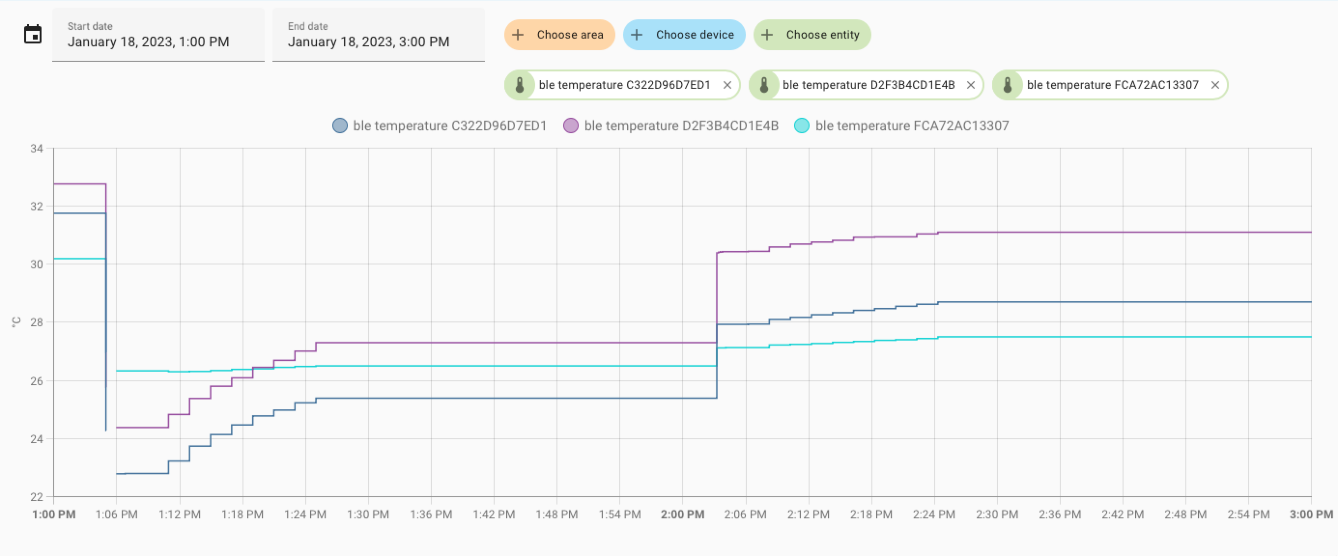The height and width of the screenshot is (556, 1338).
Task: Remove the ble temperature D2F3B4CD1E4B entity
Action: click(x=970, y=84)
